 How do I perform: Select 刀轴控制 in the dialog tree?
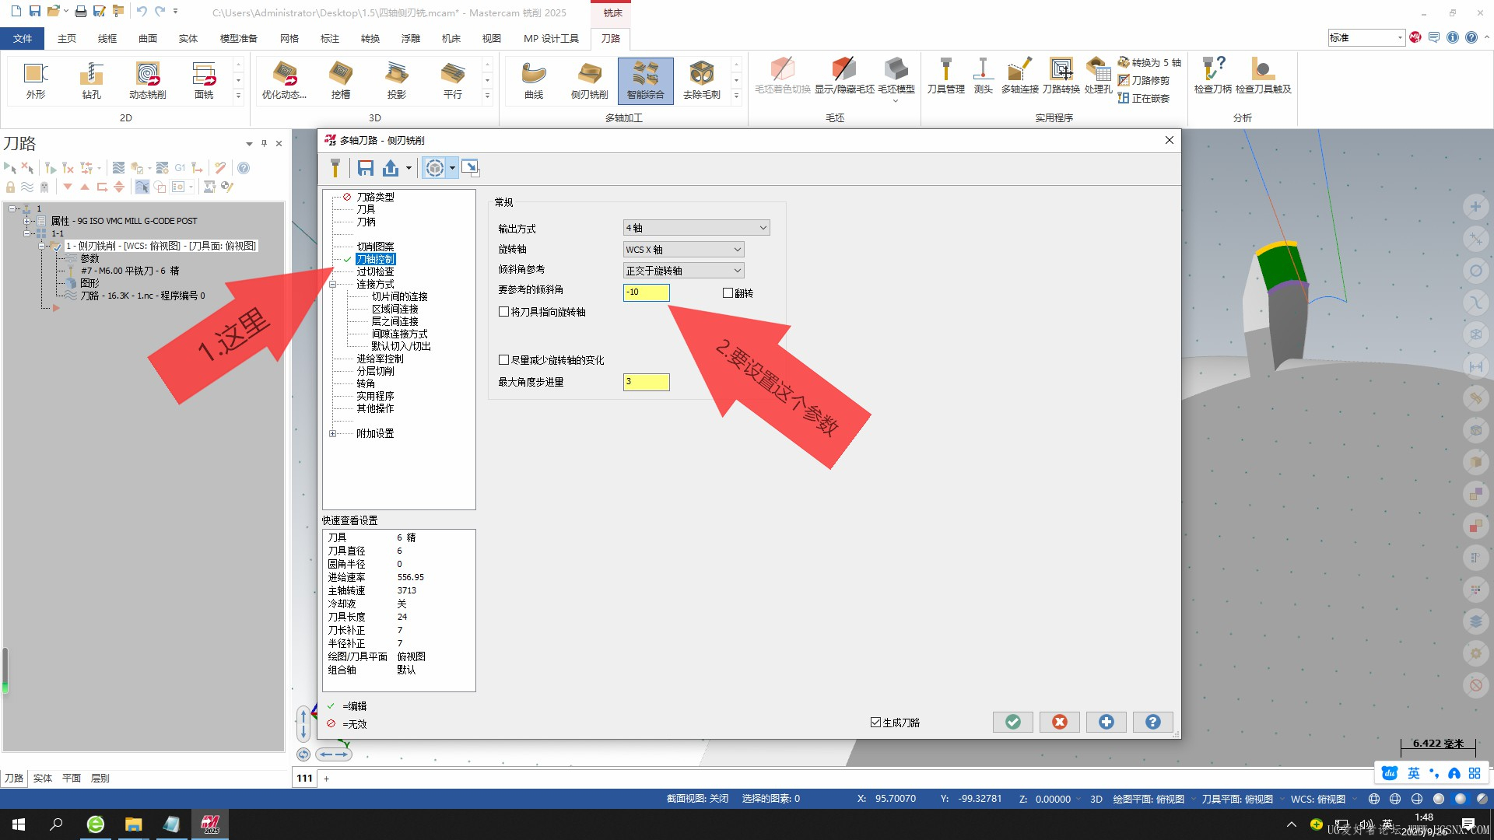(x=376, y=259)
